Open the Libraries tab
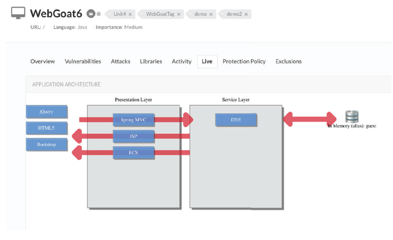Viewport: 393px width, 240px height. pos(151,61)
